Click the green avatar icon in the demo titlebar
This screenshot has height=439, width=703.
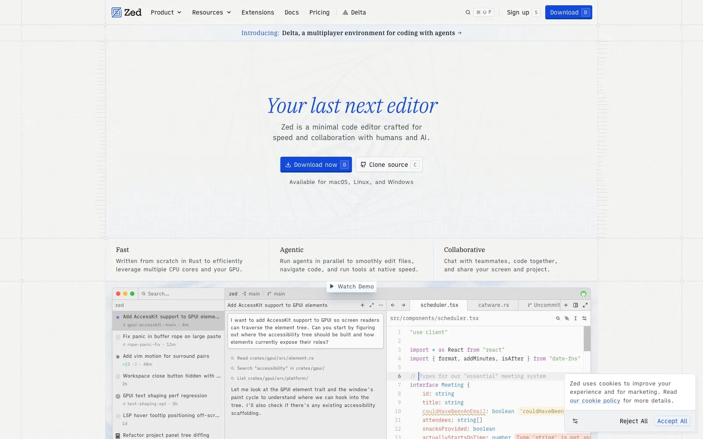583,294
